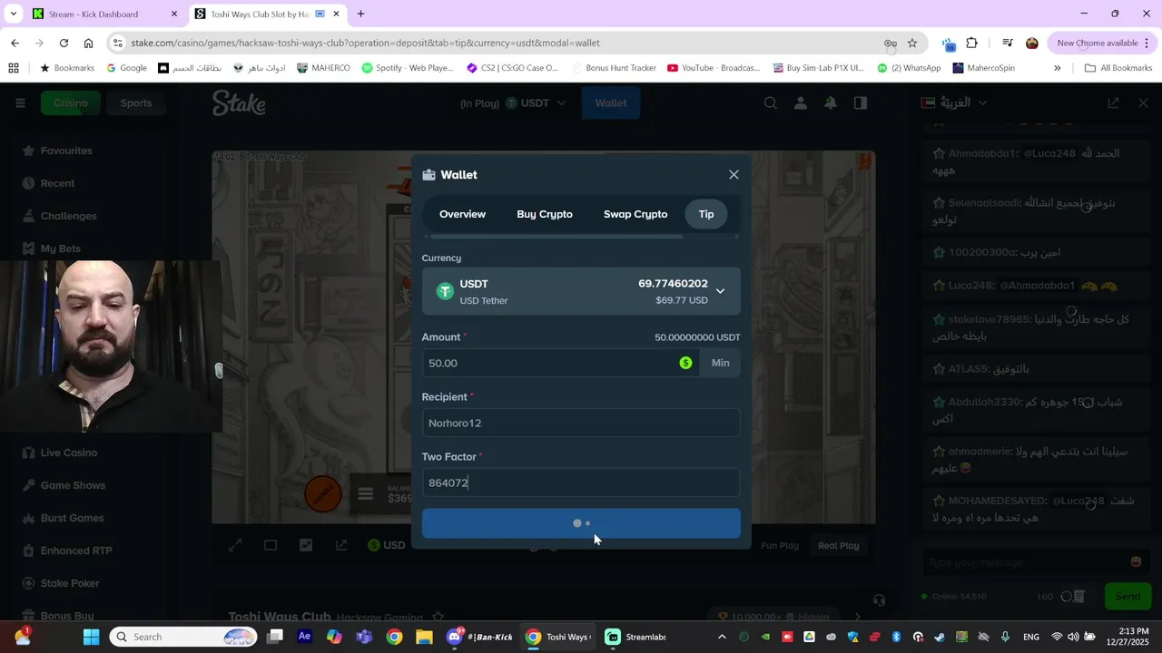Select the USD display currency below game
This screenshot has width=1162, height=653.
point(387,545)
